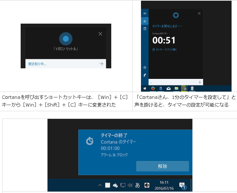
Task: Open File Explorer from the taskbar
Action: click(176, 88)
